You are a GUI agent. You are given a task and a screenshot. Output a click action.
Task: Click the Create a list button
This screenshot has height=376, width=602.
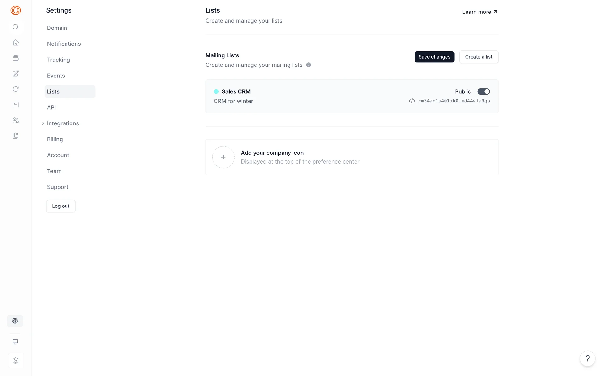tap(478, 57)
